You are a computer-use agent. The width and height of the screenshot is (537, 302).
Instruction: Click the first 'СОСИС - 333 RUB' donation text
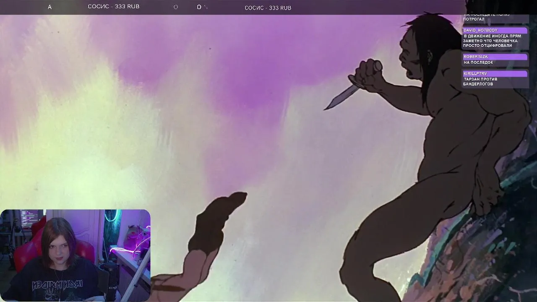click(x=113, y=6)
